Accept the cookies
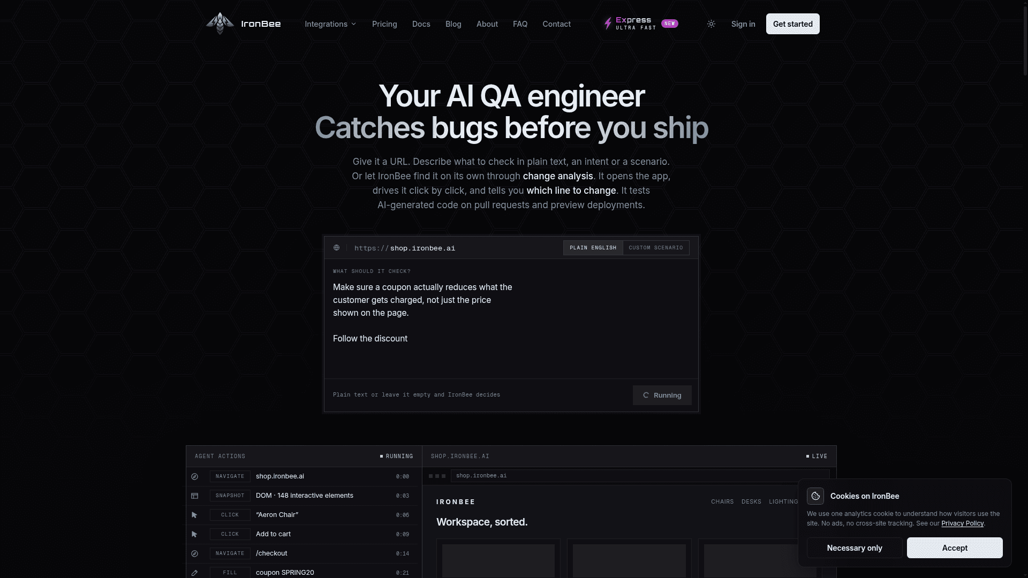This screenshot has height=578, width=1028. (x=955, y=548)
